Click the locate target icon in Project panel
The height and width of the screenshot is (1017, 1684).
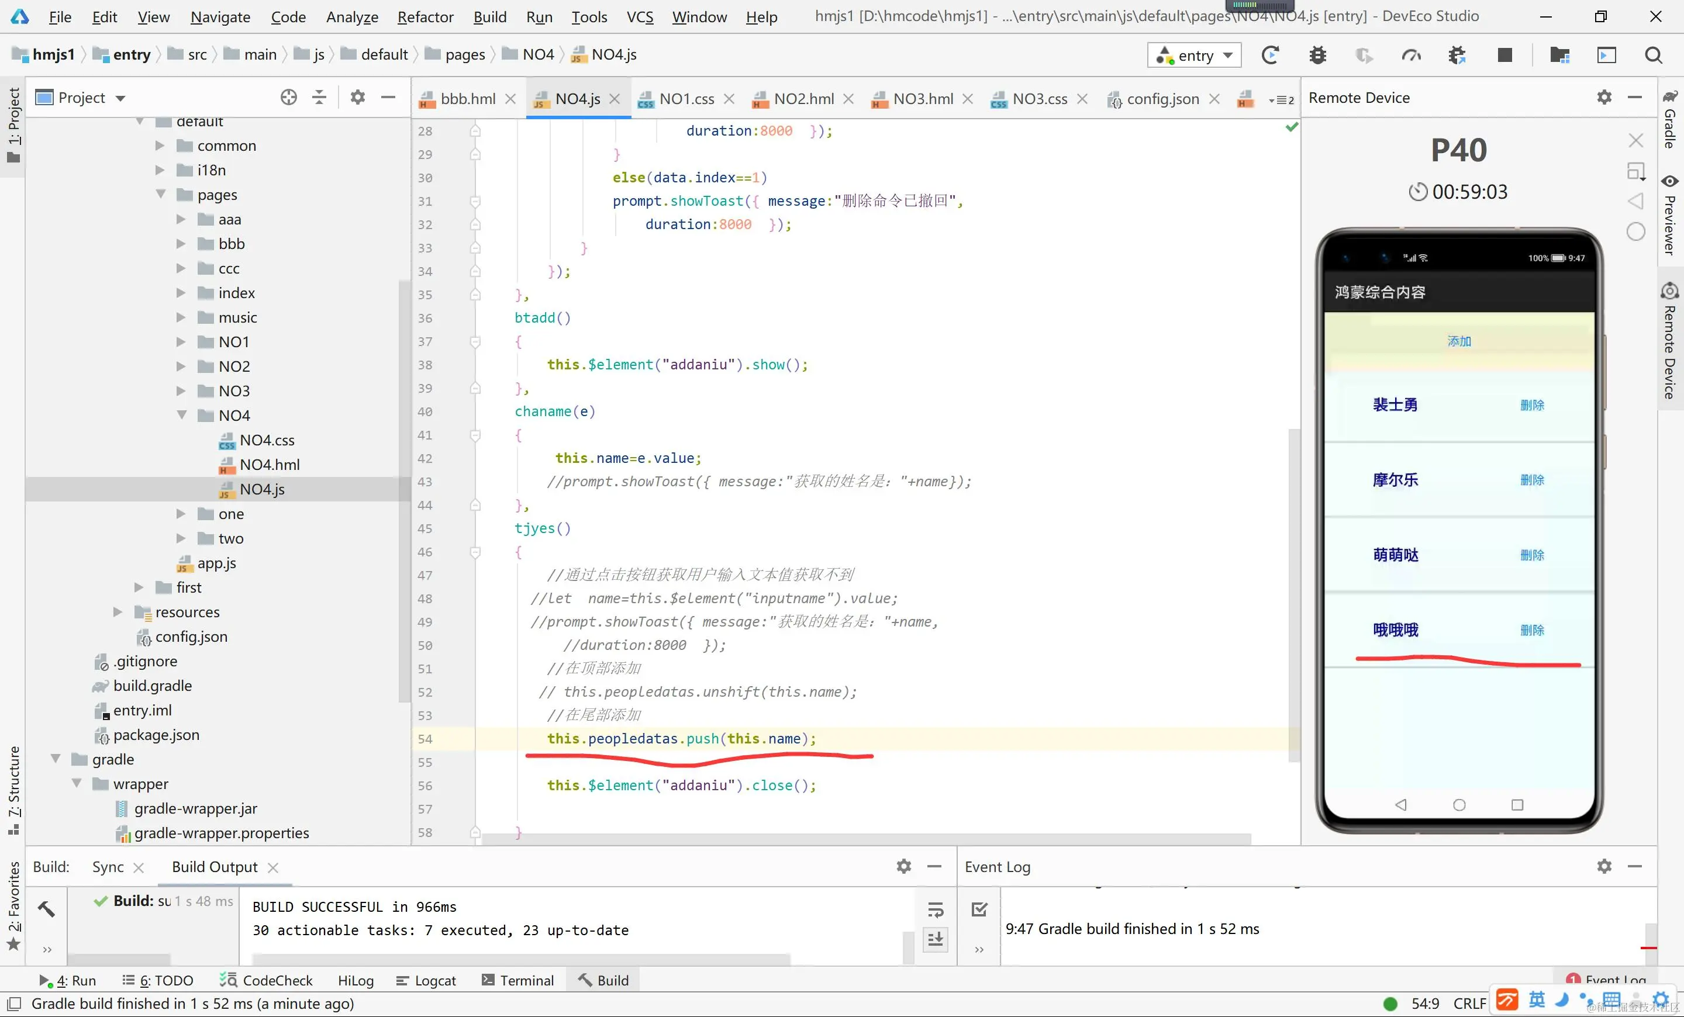288,98
